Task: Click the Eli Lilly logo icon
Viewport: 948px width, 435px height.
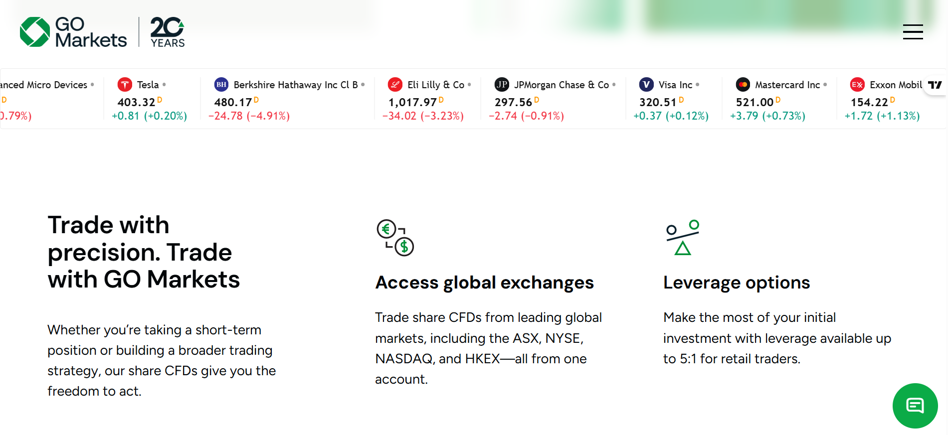Action: [x=395, y=85]
